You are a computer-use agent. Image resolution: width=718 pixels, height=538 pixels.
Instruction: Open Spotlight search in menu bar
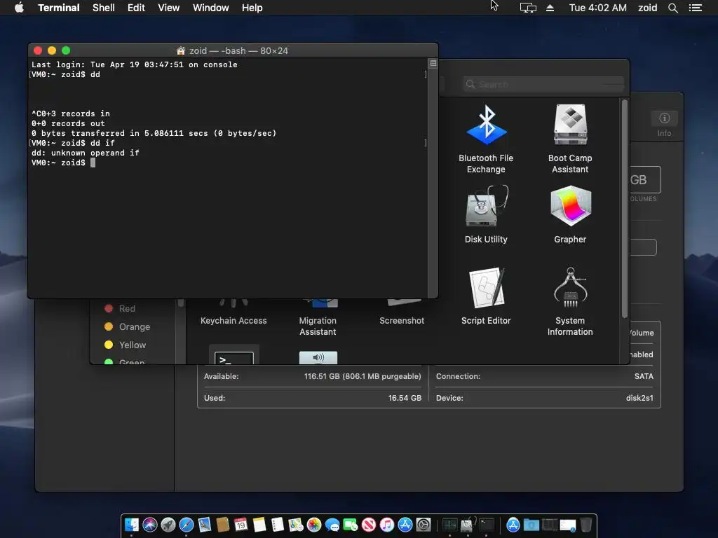coord(672,8)
